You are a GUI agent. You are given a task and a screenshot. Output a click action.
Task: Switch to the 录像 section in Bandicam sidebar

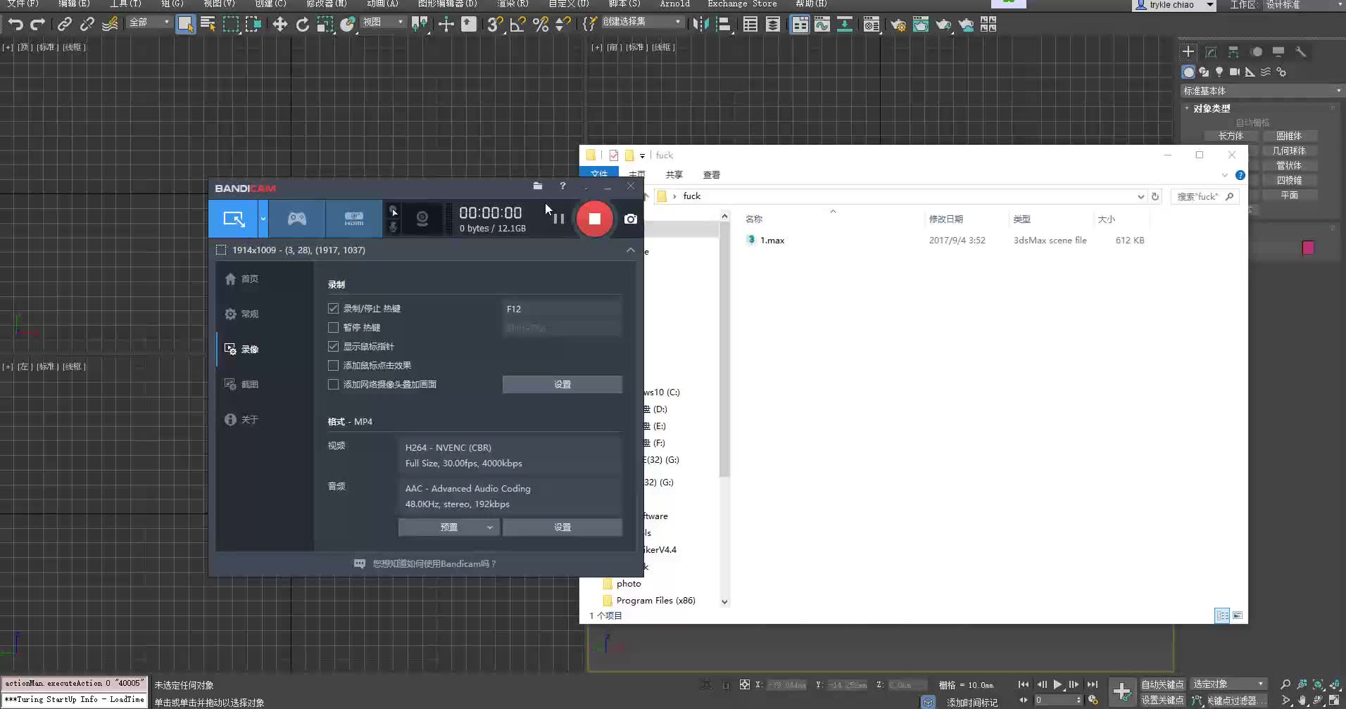coord(250,349)
